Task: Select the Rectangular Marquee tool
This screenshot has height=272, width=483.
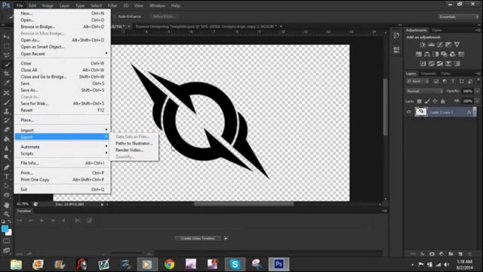Action: click(7, 46)
